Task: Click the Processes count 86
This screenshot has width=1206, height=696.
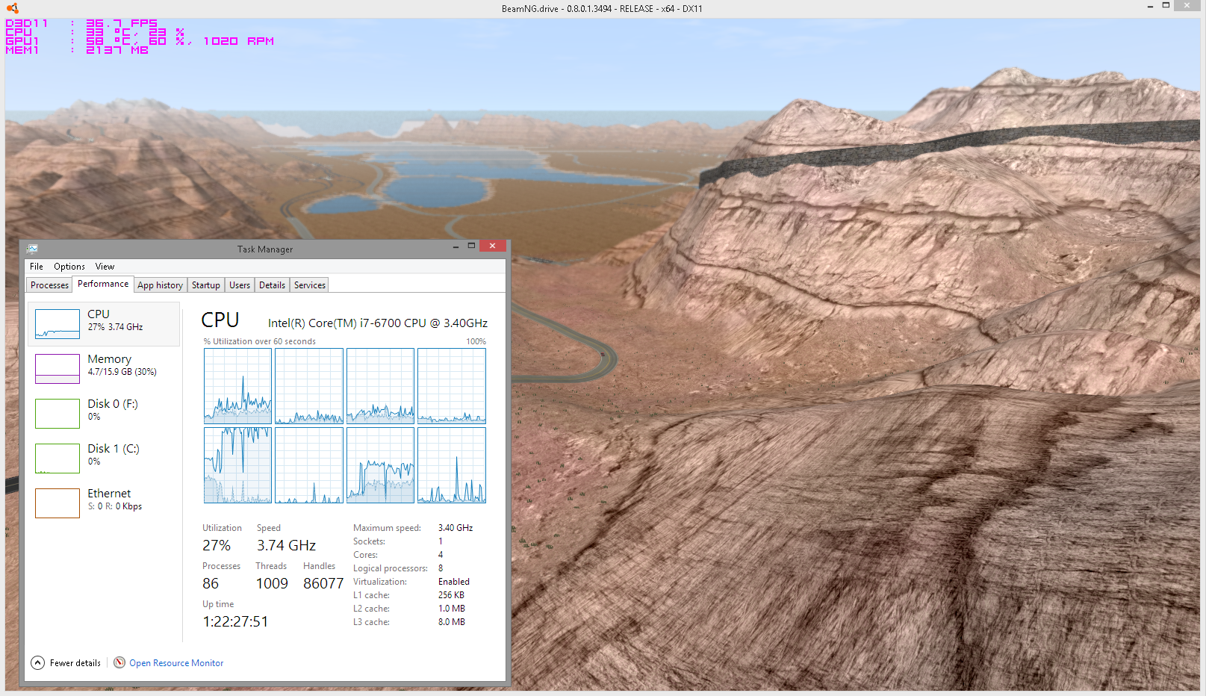Action: [x=211, y=584]
